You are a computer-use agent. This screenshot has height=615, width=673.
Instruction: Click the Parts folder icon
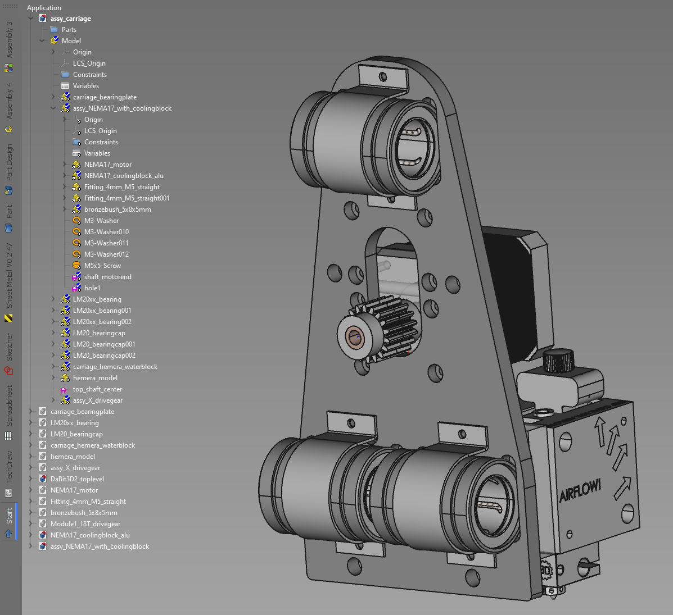(x=54, y=30)
